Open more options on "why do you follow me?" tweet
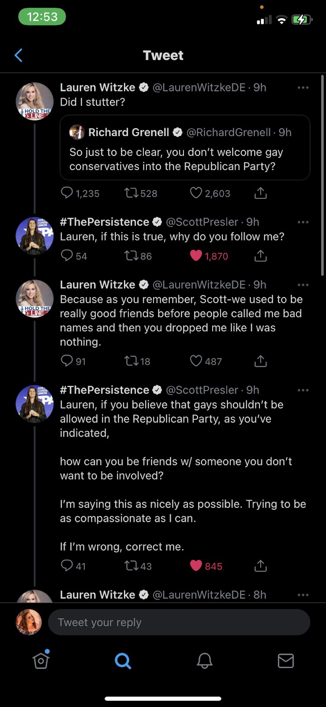This screenshot has height=707, width=326. pyautogui.click(x=303, y=222)
